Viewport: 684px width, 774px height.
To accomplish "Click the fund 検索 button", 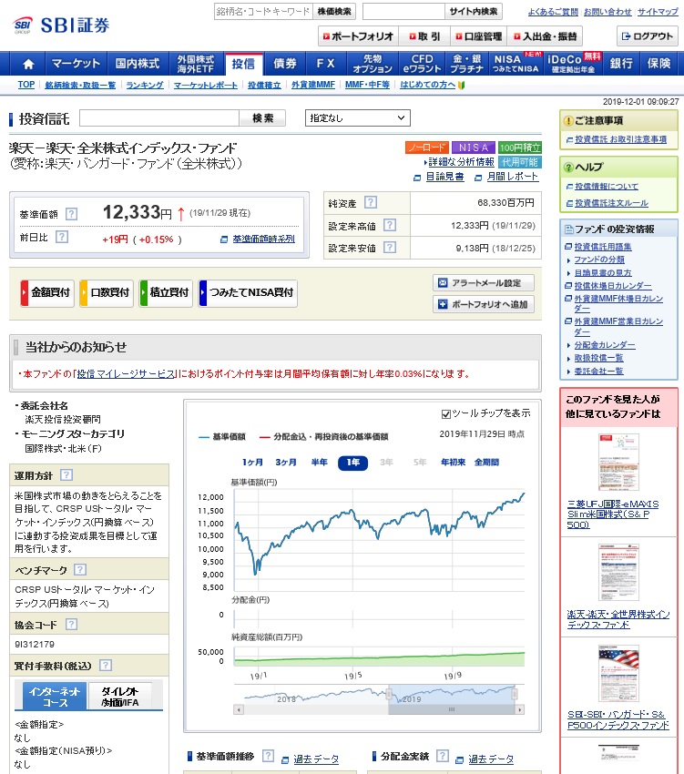I will pos(262,118).
